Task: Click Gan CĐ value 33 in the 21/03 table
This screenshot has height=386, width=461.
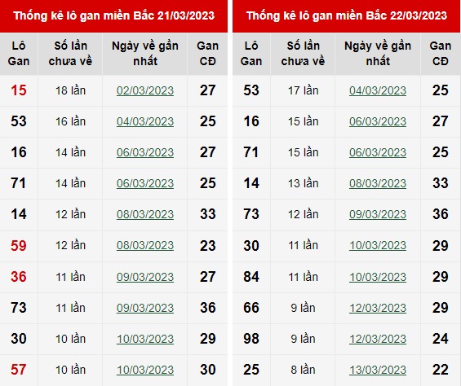Action: 207,214
